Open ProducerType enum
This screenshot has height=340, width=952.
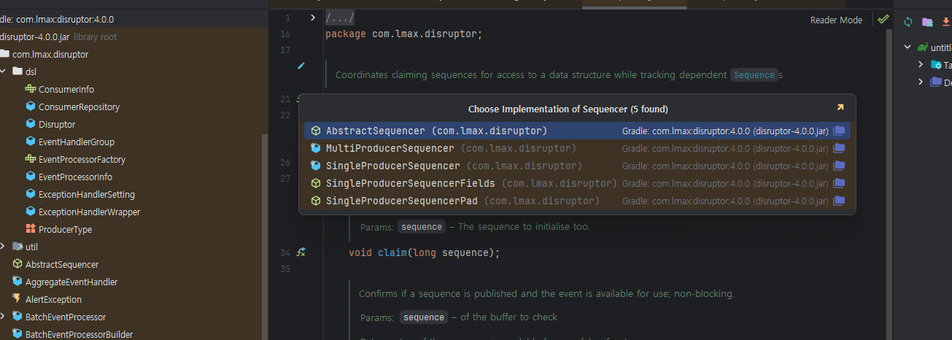click(65, 229)
